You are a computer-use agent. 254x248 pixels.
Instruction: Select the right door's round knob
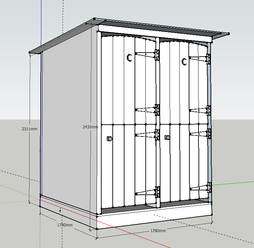click(x=167, y=137)
